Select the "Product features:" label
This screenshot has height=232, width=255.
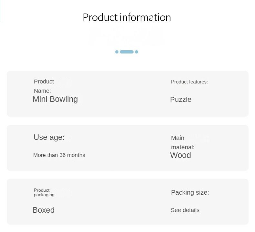189,82
